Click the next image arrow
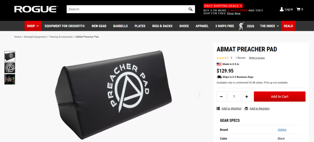 [x=199, y=95]
